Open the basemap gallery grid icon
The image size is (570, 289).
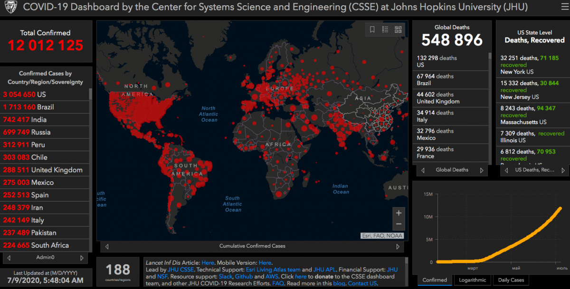point(398,29)
